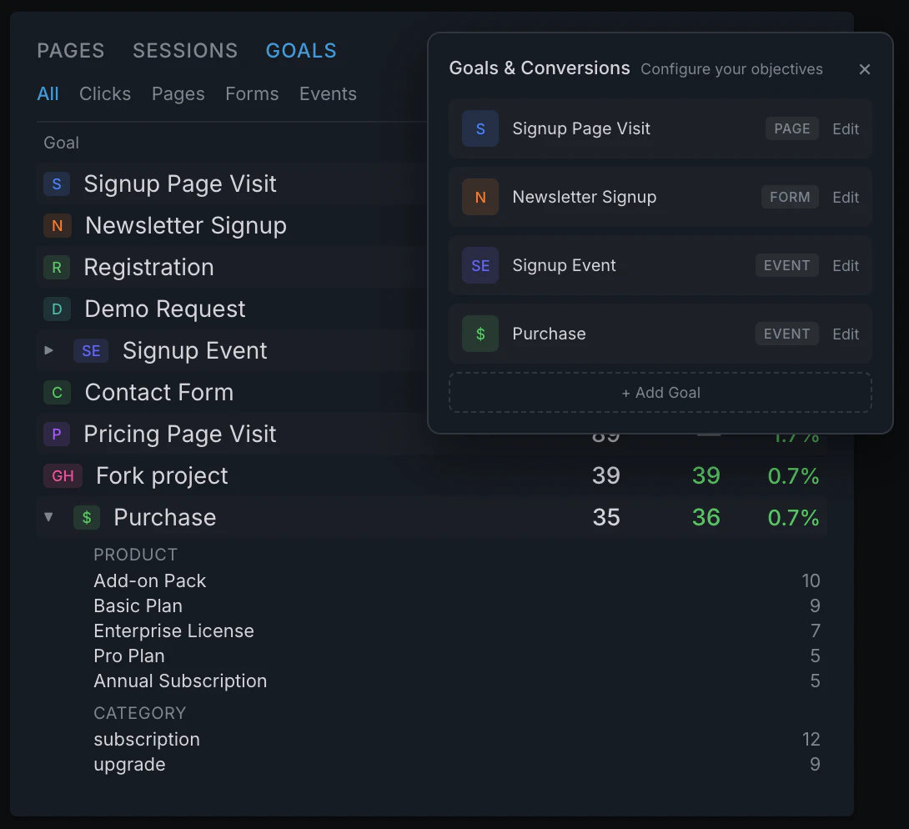Image resolution: width=909 pixels, height=829 pixels.
Task: Select the All goals filter
Action: tap(48, 93)
